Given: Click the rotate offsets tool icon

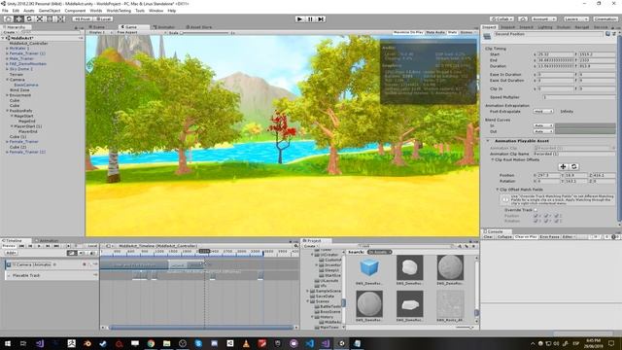Looking at the screenshot, I should tap(573, 166).
